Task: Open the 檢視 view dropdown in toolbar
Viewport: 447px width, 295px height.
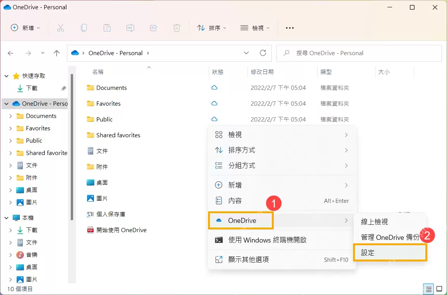Action: tap(255, 28)
